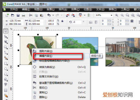The image size is (140, 100).
Task: Click the Zoom out magnifier icon
Action: 122,15
